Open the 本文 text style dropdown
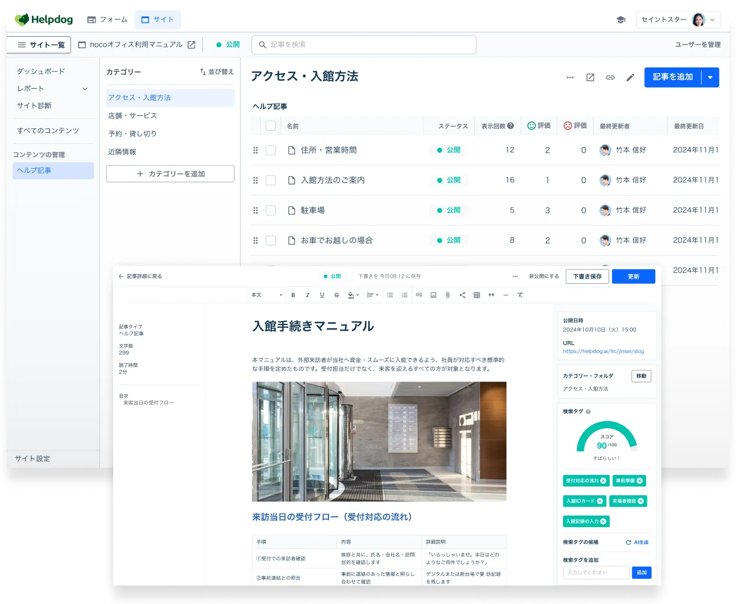 click(x=267, y=295)
